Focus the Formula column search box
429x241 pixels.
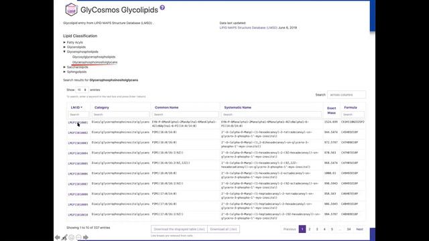tap(353, 114)
